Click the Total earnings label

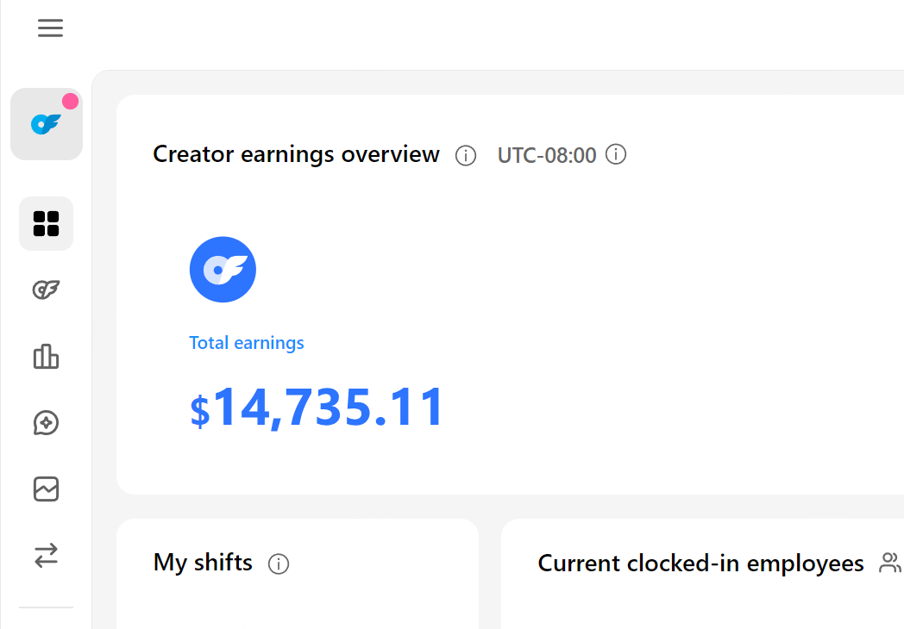point(247,343)
